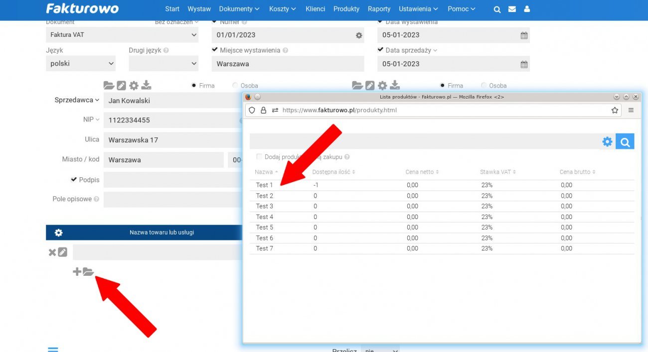The width and height of the screenshot is (648, 352).
Task: Click help icon beside Dodaj produkt checkbox
Action: (x=347, y=157)
